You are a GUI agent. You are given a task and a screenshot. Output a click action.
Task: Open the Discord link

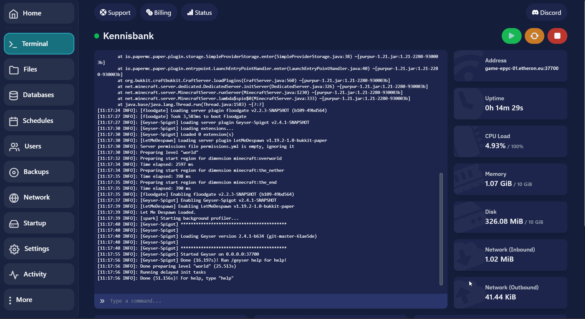point(546,13)
